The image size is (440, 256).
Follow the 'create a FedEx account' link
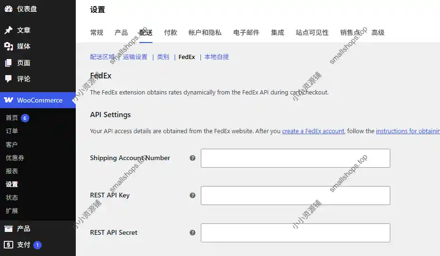(x=313, y=131)
